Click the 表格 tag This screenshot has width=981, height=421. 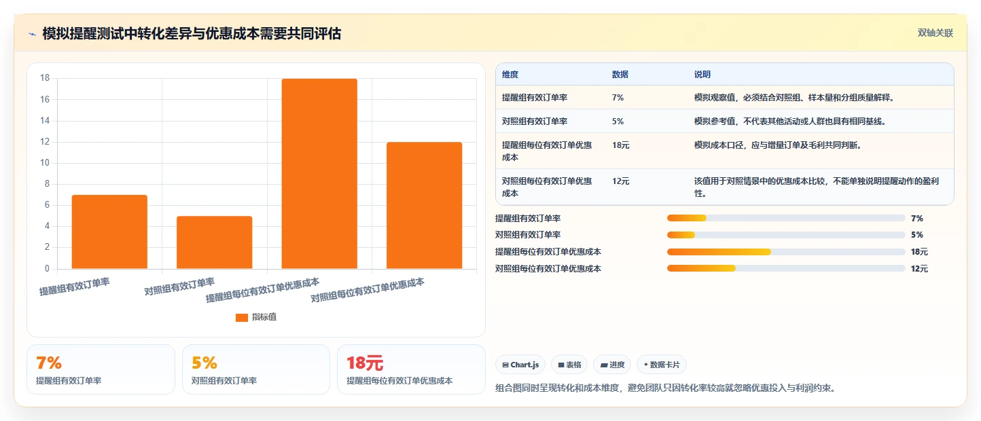point(569,365)
